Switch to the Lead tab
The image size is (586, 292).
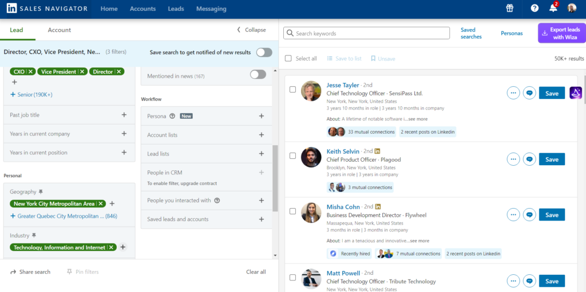pyautogui.click(x=17, y=30)
